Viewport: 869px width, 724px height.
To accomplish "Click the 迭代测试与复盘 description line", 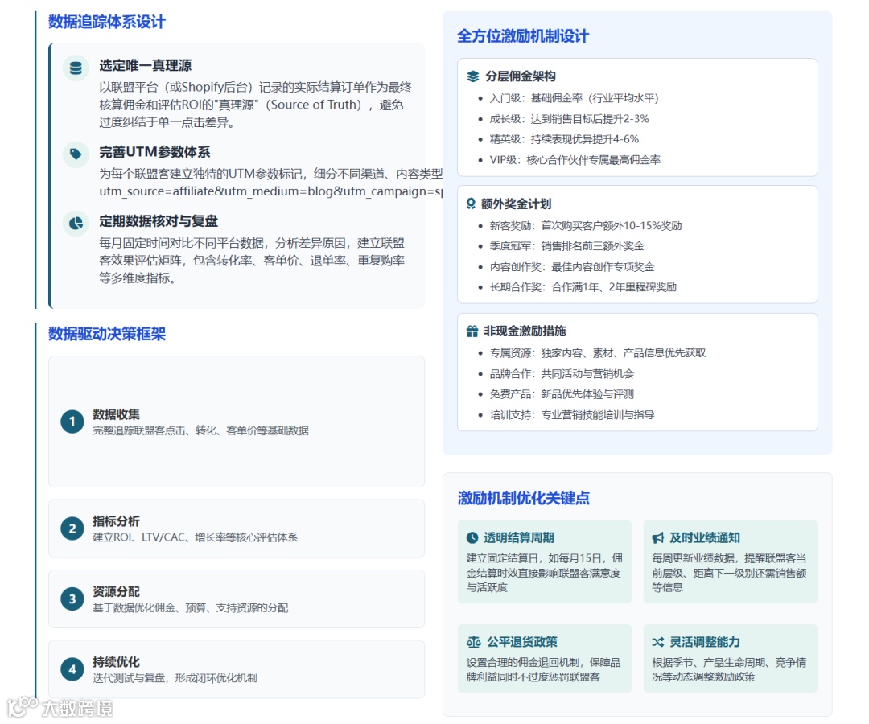I will pos(175,678).
